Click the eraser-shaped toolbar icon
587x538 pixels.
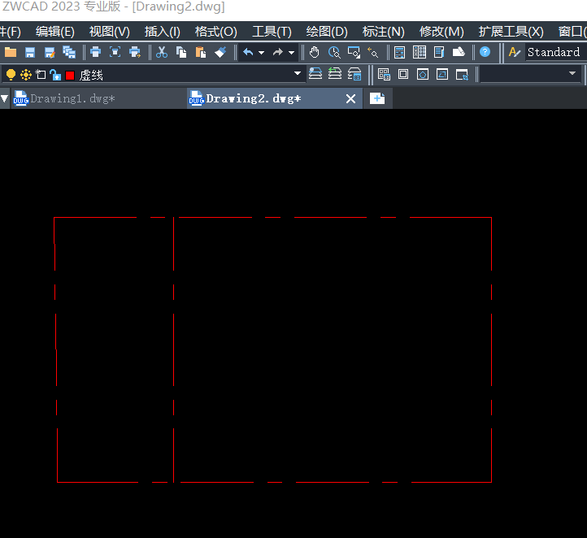point(459,52)
